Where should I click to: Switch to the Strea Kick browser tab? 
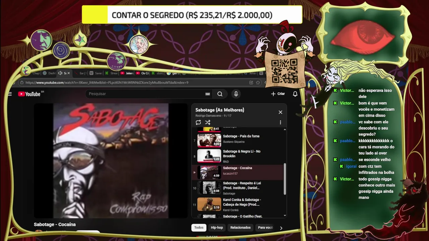(111, 73)
